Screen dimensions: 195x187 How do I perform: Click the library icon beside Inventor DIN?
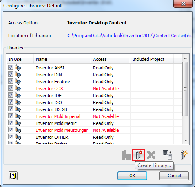(18, 74)
